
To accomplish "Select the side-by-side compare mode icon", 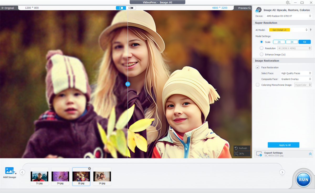I will pyautogui.click(x=131, y=8).
